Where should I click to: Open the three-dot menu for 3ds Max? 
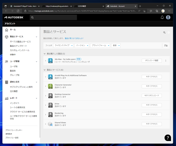tap(166, 61)
